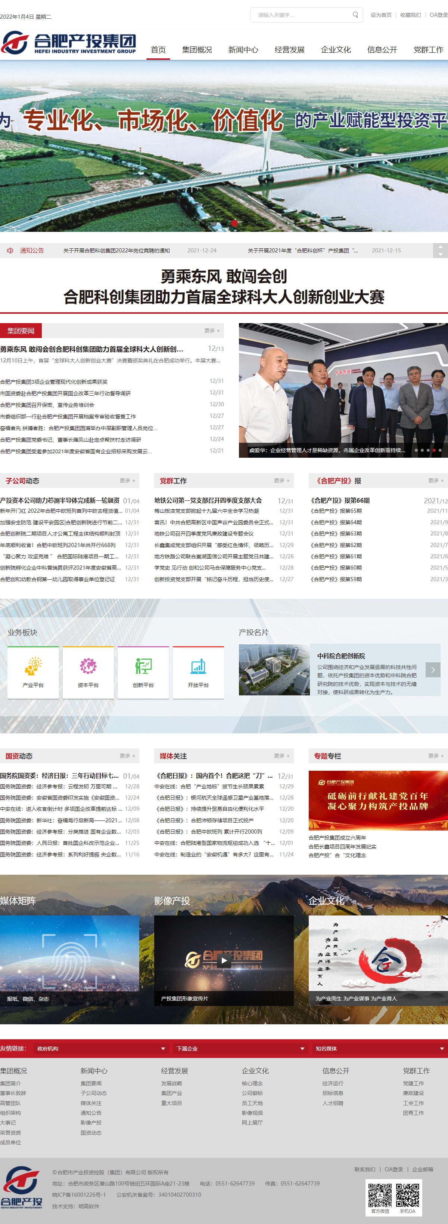Viewport: 448px width, 1224px height.
Task: Click the Hefei Industry Investment Group logo
Action: pos(69,43)
